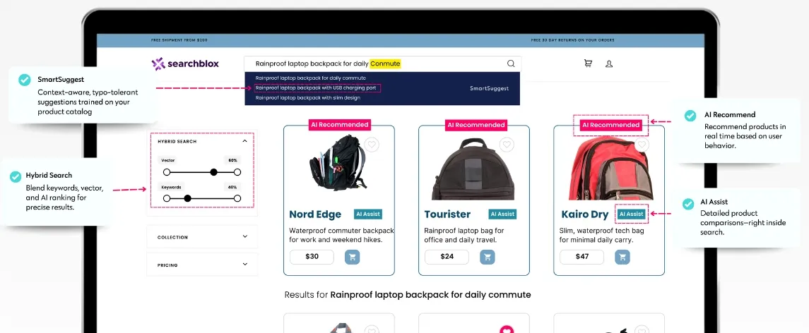
Task: Open the user account icon
Action: pyautogui.click(x=609, y=64)
